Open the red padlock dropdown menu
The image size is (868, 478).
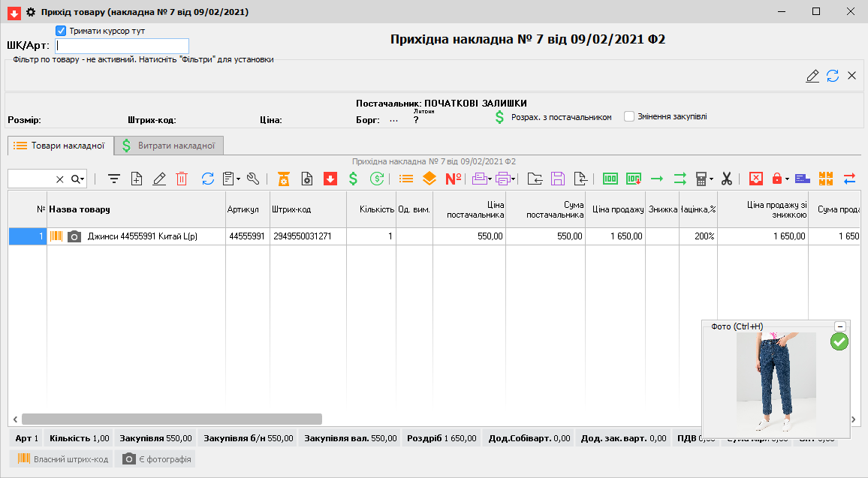[788, 179]
